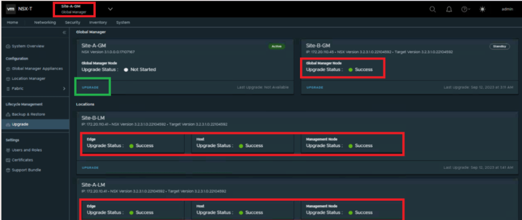Collapse the left sidebar with double chevron
522x220 pixels.
(64, 33)
